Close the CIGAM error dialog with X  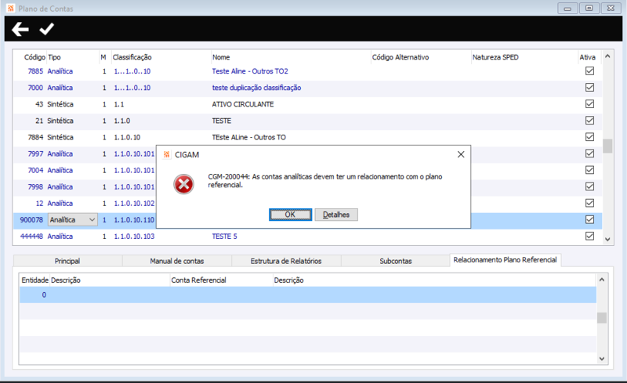pos(461,154)
